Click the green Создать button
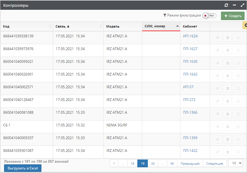 (233, 16)
